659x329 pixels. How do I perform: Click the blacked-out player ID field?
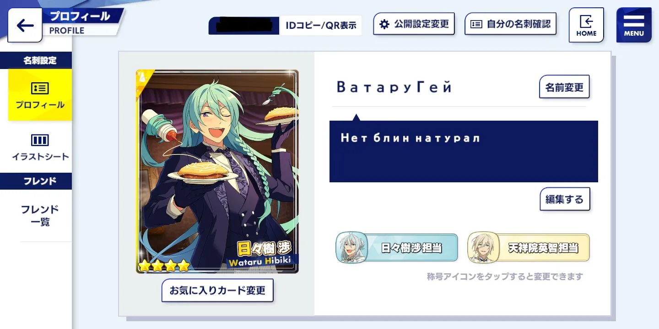[x=244, y=26]
